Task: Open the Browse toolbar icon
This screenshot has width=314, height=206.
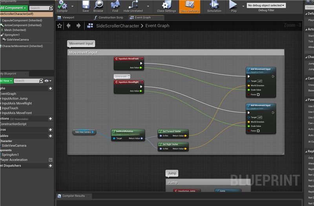Action: point(98,5)
